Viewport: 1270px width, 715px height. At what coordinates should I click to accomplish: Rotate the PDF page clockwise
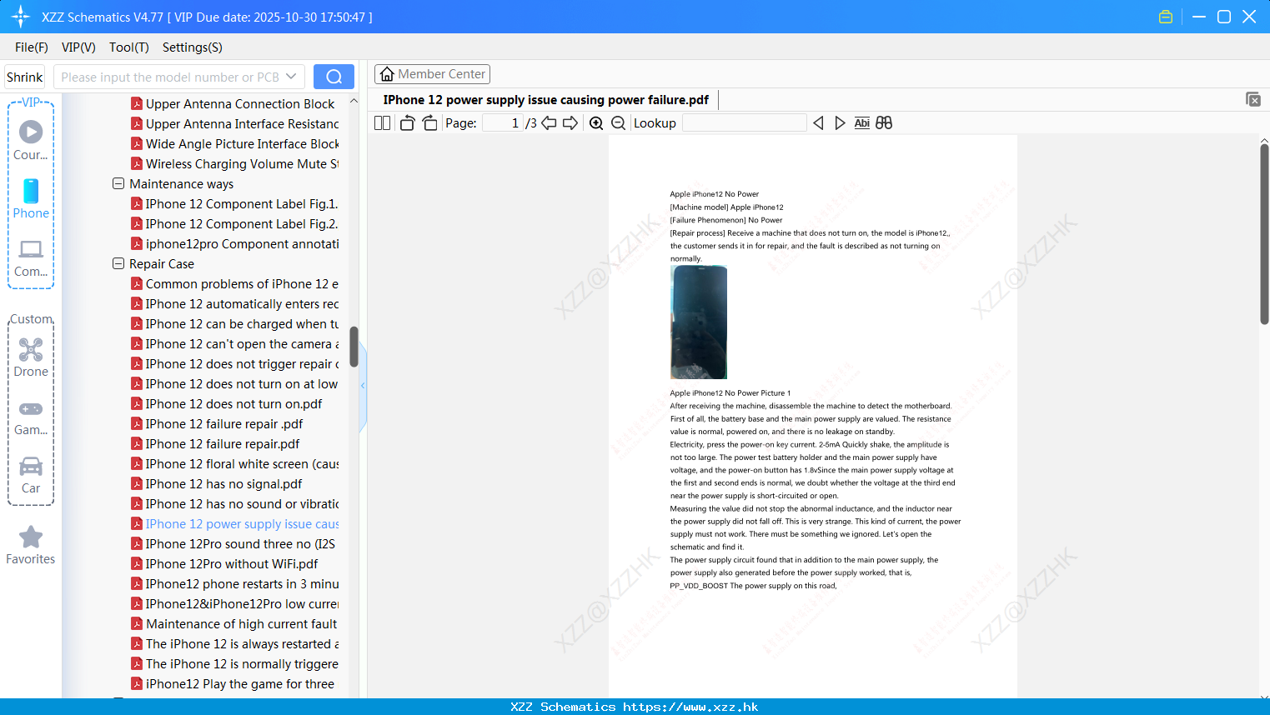pyautogui.click(x=429, y=123)
